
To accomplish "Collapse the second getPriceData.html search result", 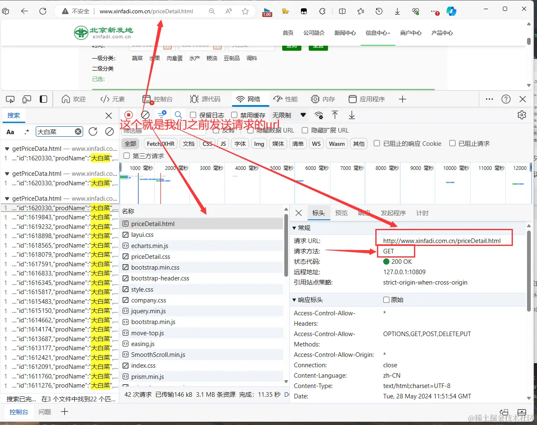I will (x=7, y=174).
